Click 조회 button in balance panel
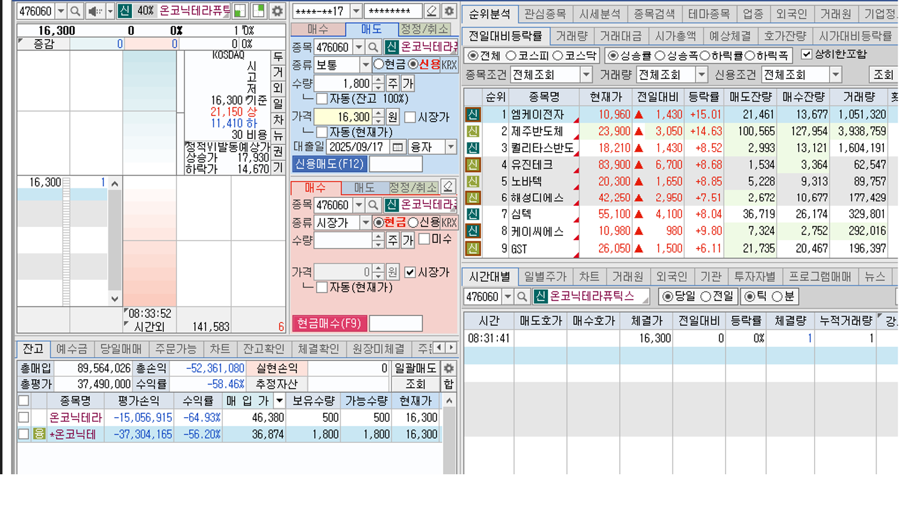Image resolution: width=920 pixels, height=520 pixels. 415,384
